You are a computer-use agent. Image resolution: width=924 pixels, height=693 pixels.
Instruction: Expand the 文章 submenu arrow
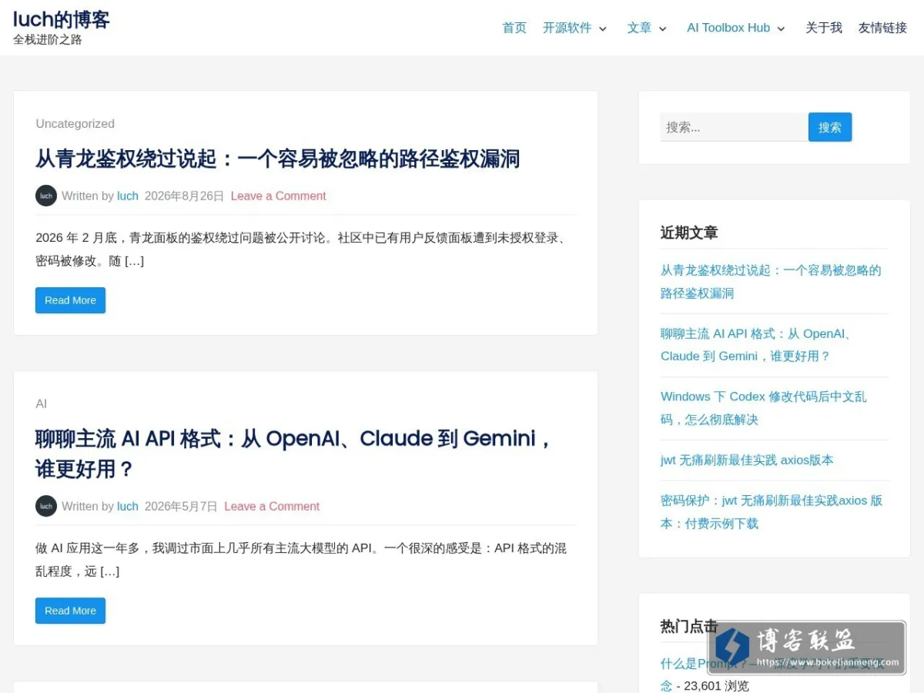(663, 28)
